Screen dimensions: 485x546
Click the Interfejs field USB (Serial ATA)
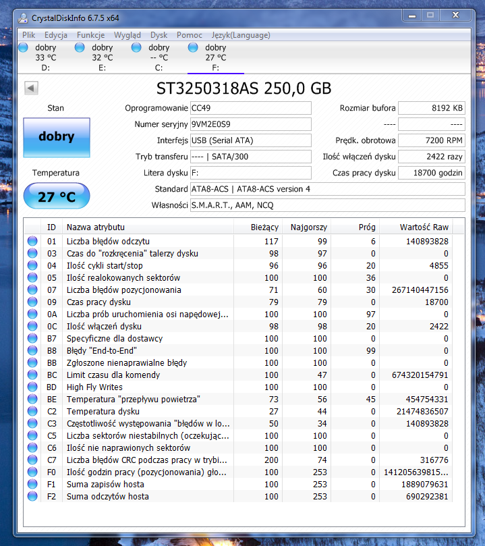pos(251,140)
